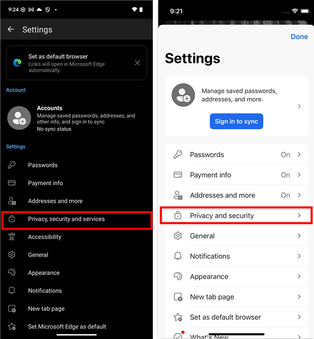Expand Passwords using its chevron
Viewport: 314px width, 339px height.
(x=299, y=154)
